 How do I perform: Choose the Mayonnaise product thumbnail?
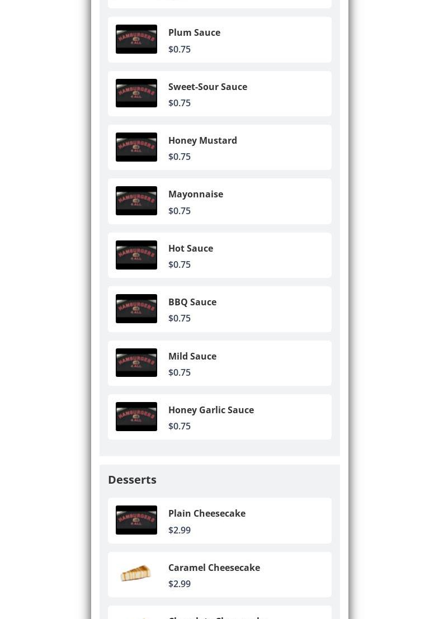coord(136,201)
